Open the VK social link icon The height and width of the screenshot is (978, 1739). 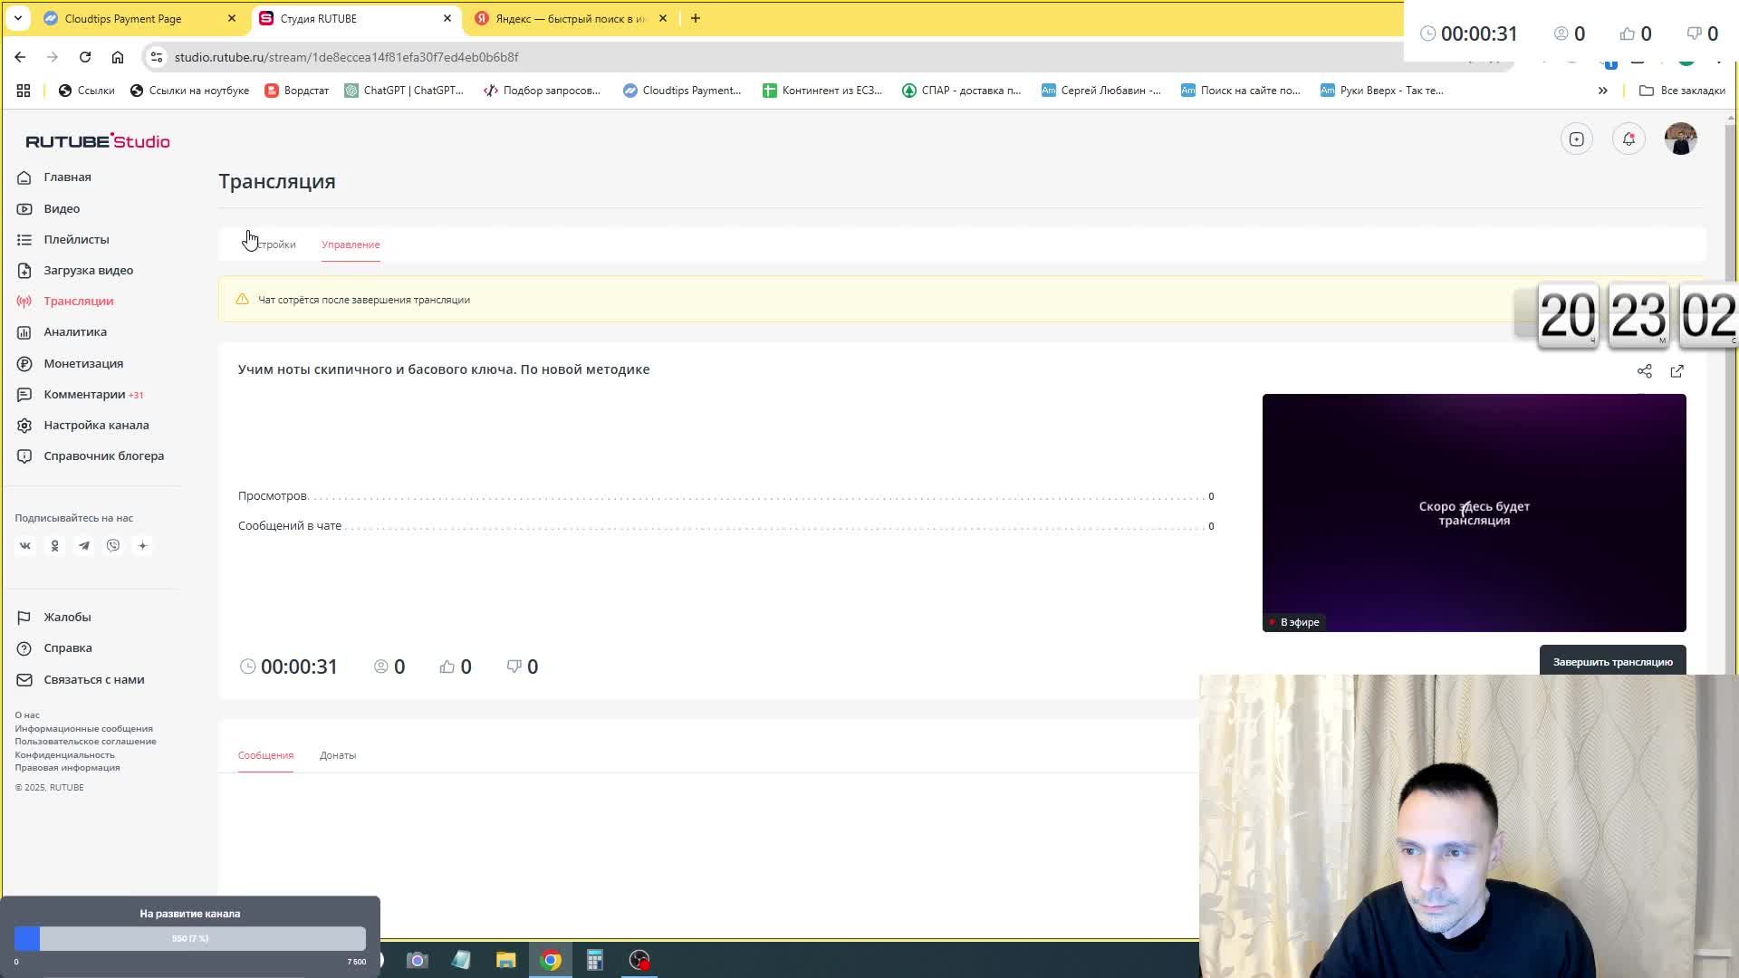pos(25,546)
